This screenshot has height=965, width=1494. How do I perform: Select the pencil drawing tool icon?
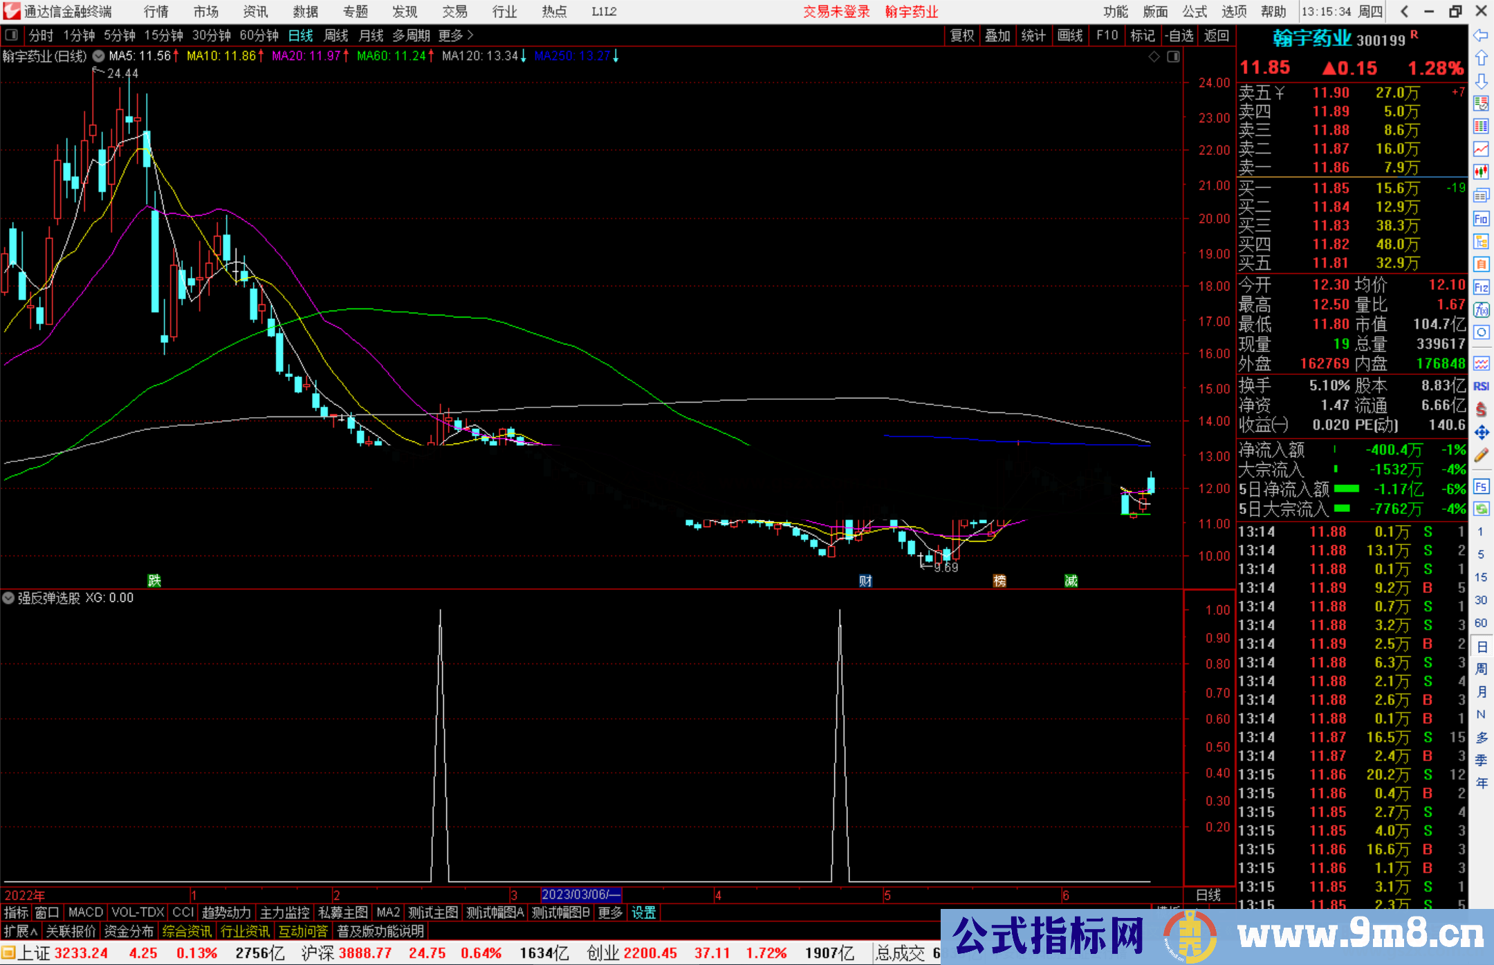coord(1481,455)
